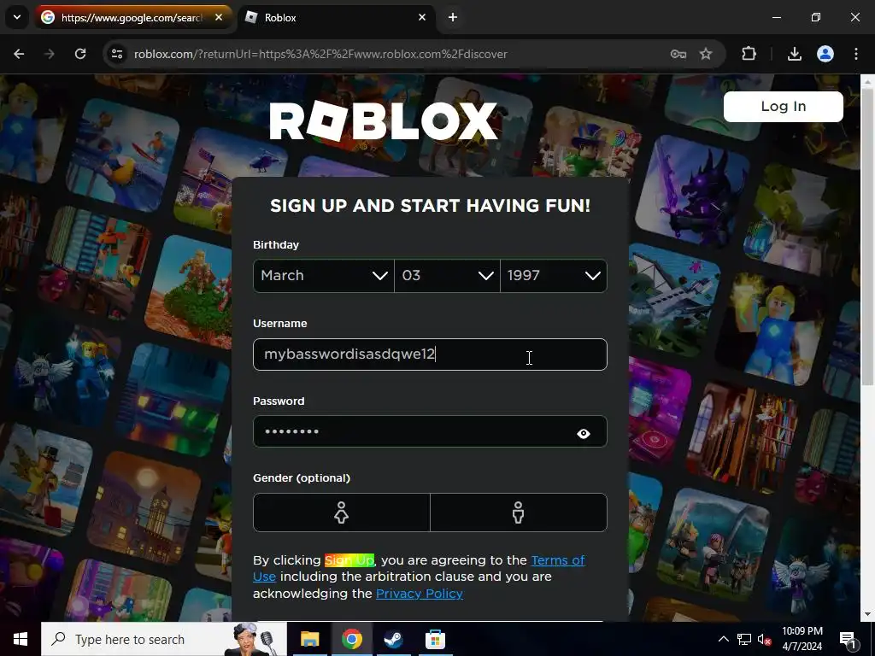Screen dimensions: 875x656
Task: Click the muted volume tray icon
Action: (x=765, y=639)
